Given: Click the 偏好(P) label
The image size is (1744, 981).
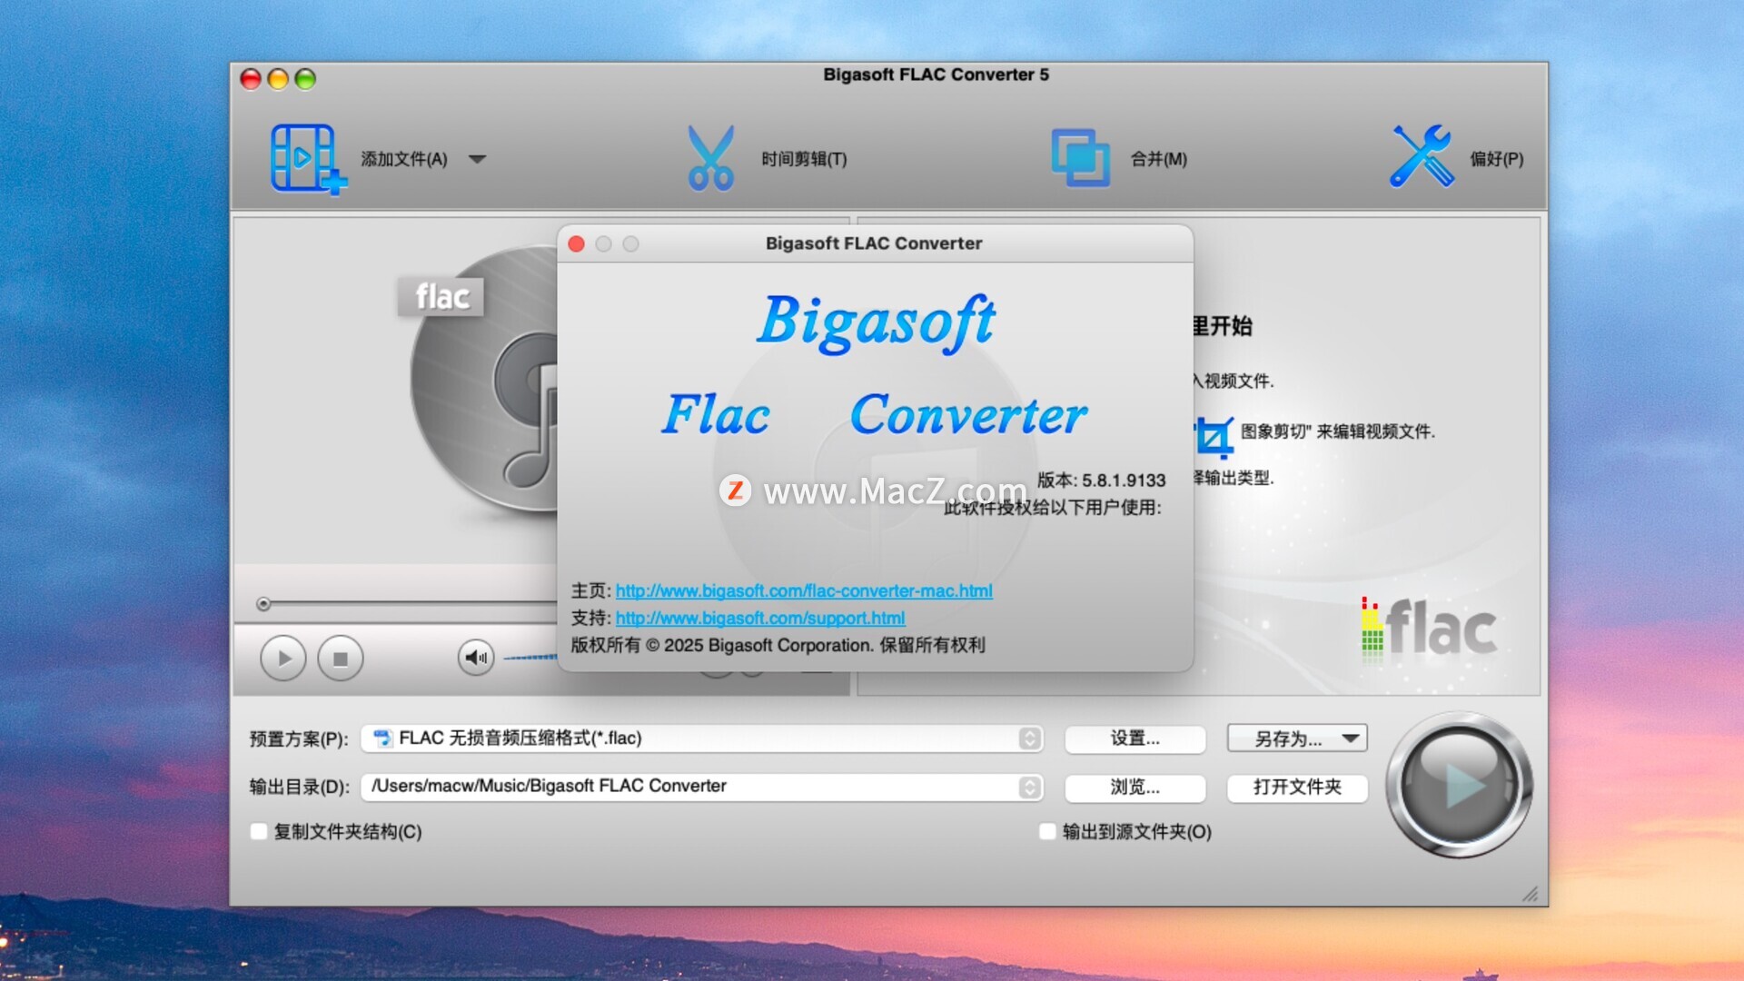Looking at the screenshot, I should (x=1497, y=159).
